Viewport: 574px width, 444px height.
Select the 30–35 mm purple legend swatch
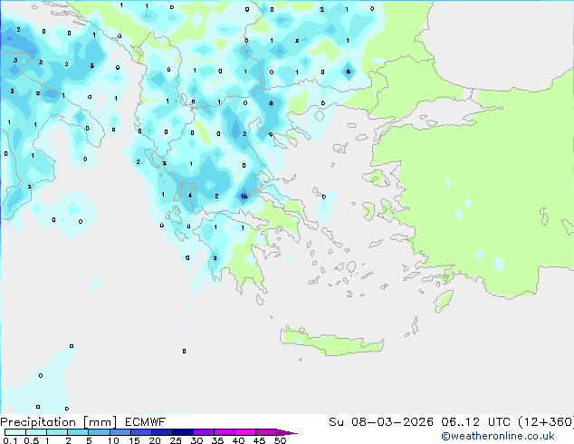tap(204, 432)
